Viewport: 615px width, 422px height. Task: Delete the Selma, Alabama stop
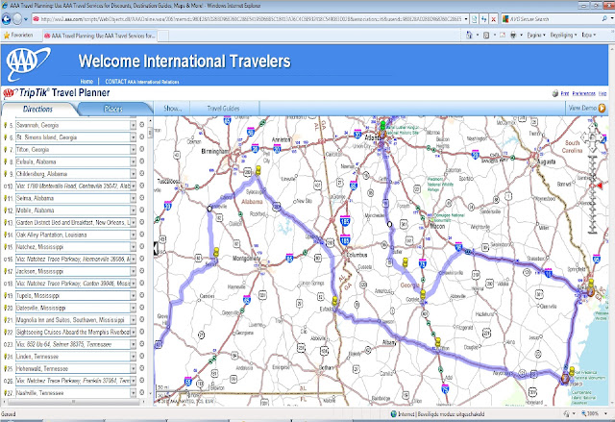(142, 198)
